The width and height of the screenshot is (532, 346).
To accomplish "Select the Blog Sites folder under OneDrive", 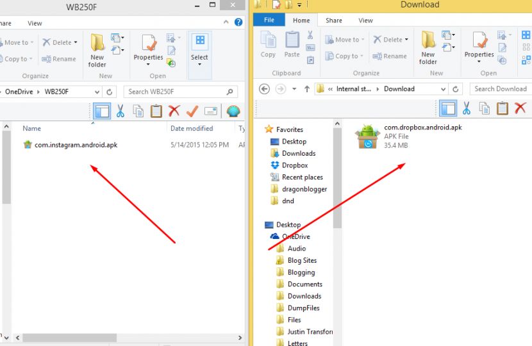I will coord(296,260).
